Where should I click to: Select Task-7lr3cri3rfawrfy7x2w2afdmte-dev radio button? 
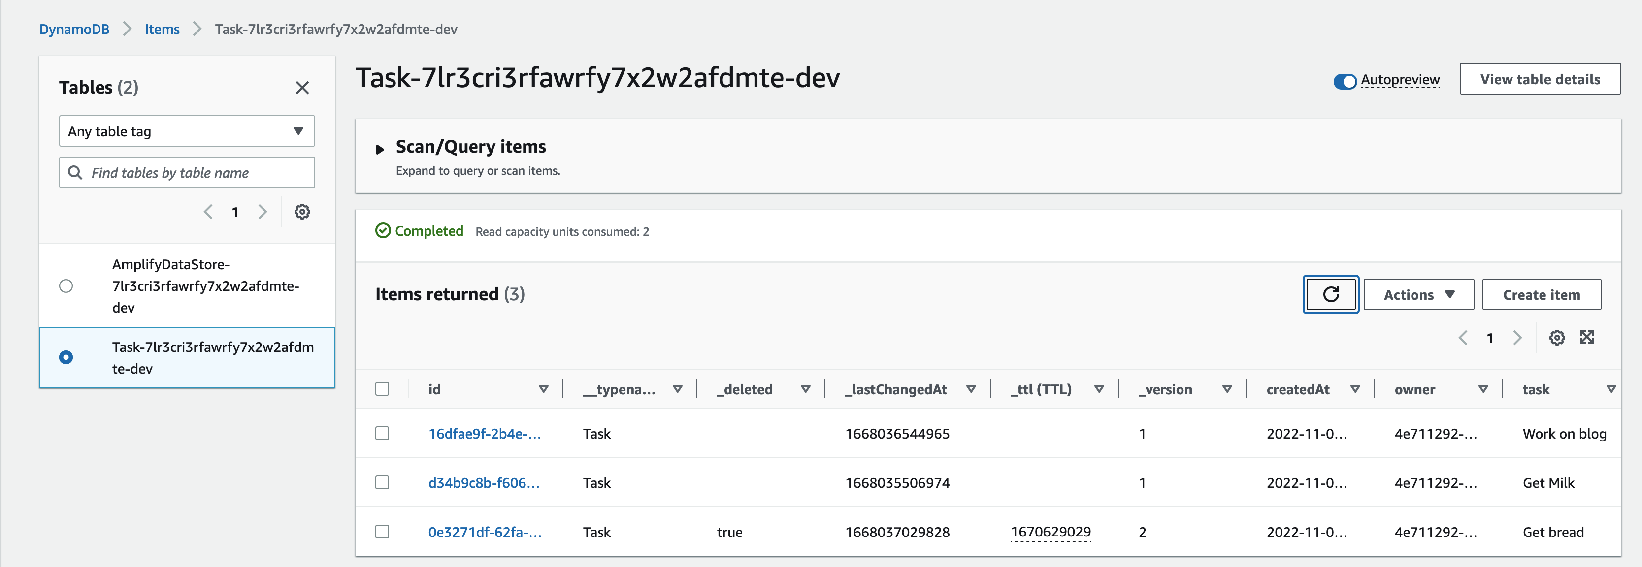[x=66, y=357]
